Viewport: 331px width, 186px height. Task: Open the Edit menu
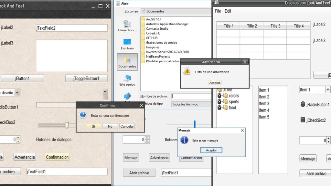[228, 11]
